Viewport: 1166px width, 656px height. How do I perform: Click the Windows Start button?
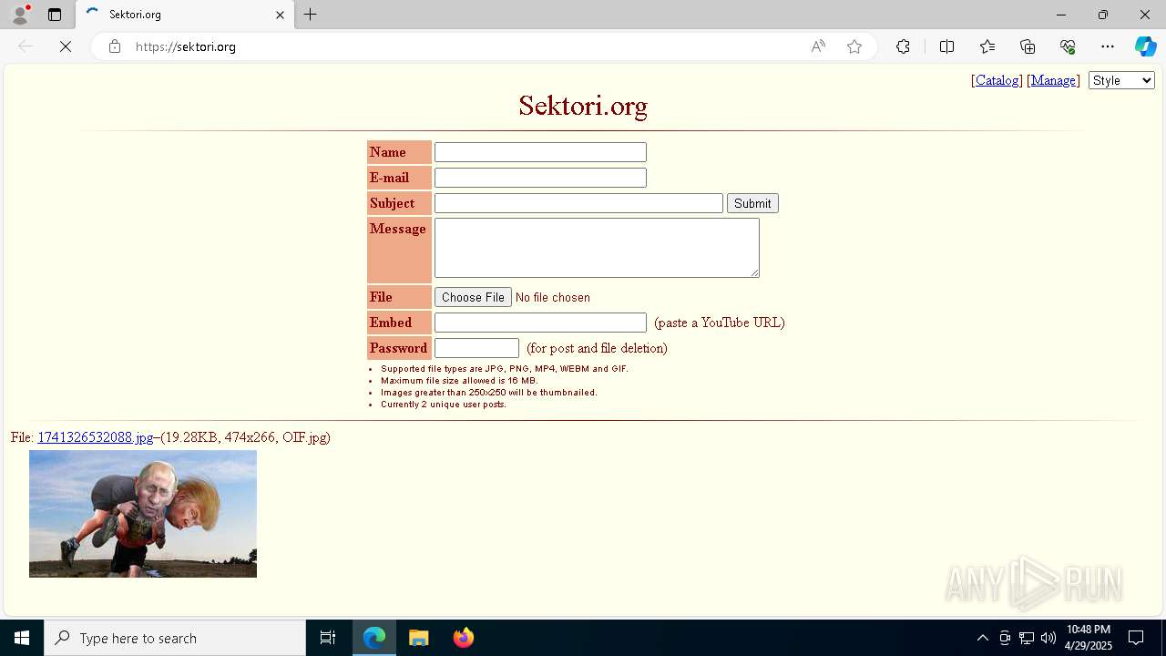22,638
